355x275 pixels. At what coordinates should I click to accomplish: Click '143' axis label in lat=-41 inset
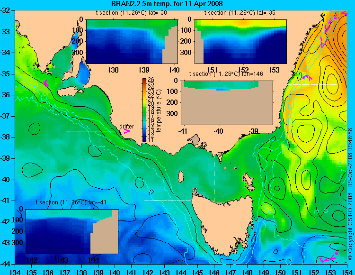[63, 260]
